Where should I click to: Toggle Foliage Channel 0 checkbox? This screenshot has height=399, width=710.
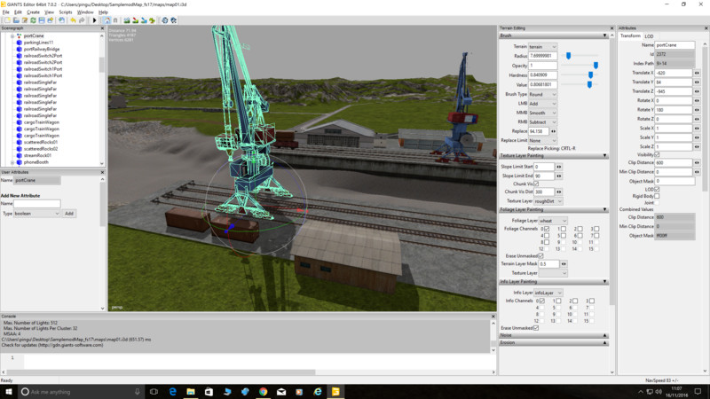click(x=547, y=229)
